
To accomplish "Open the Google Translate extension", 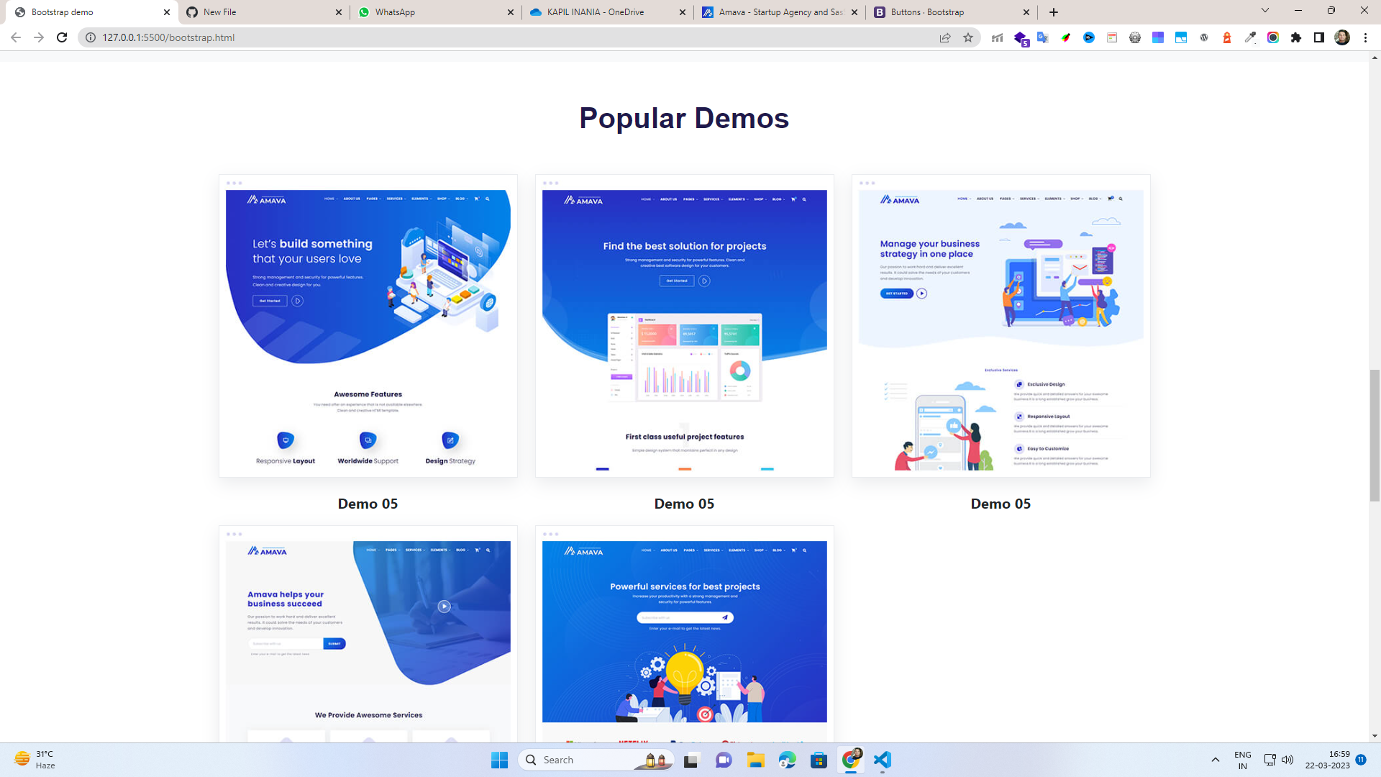I will click(1043, 37).
